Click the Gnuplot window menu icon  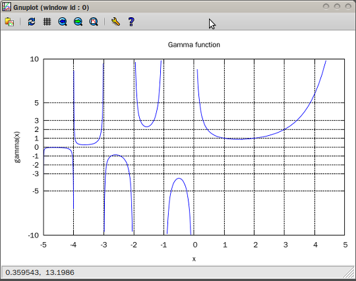coord(7,7)
